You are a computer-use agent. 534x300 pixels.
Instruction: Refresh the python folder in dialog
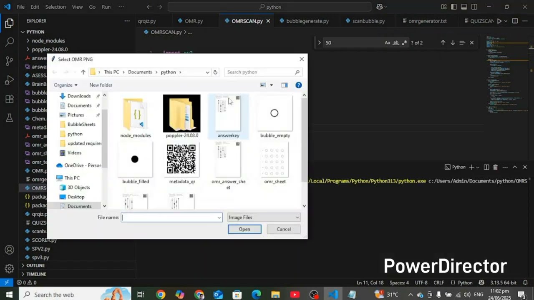click(x=215, y=72)
